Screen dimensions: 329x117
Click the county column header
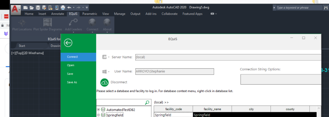tap(290, 109)
